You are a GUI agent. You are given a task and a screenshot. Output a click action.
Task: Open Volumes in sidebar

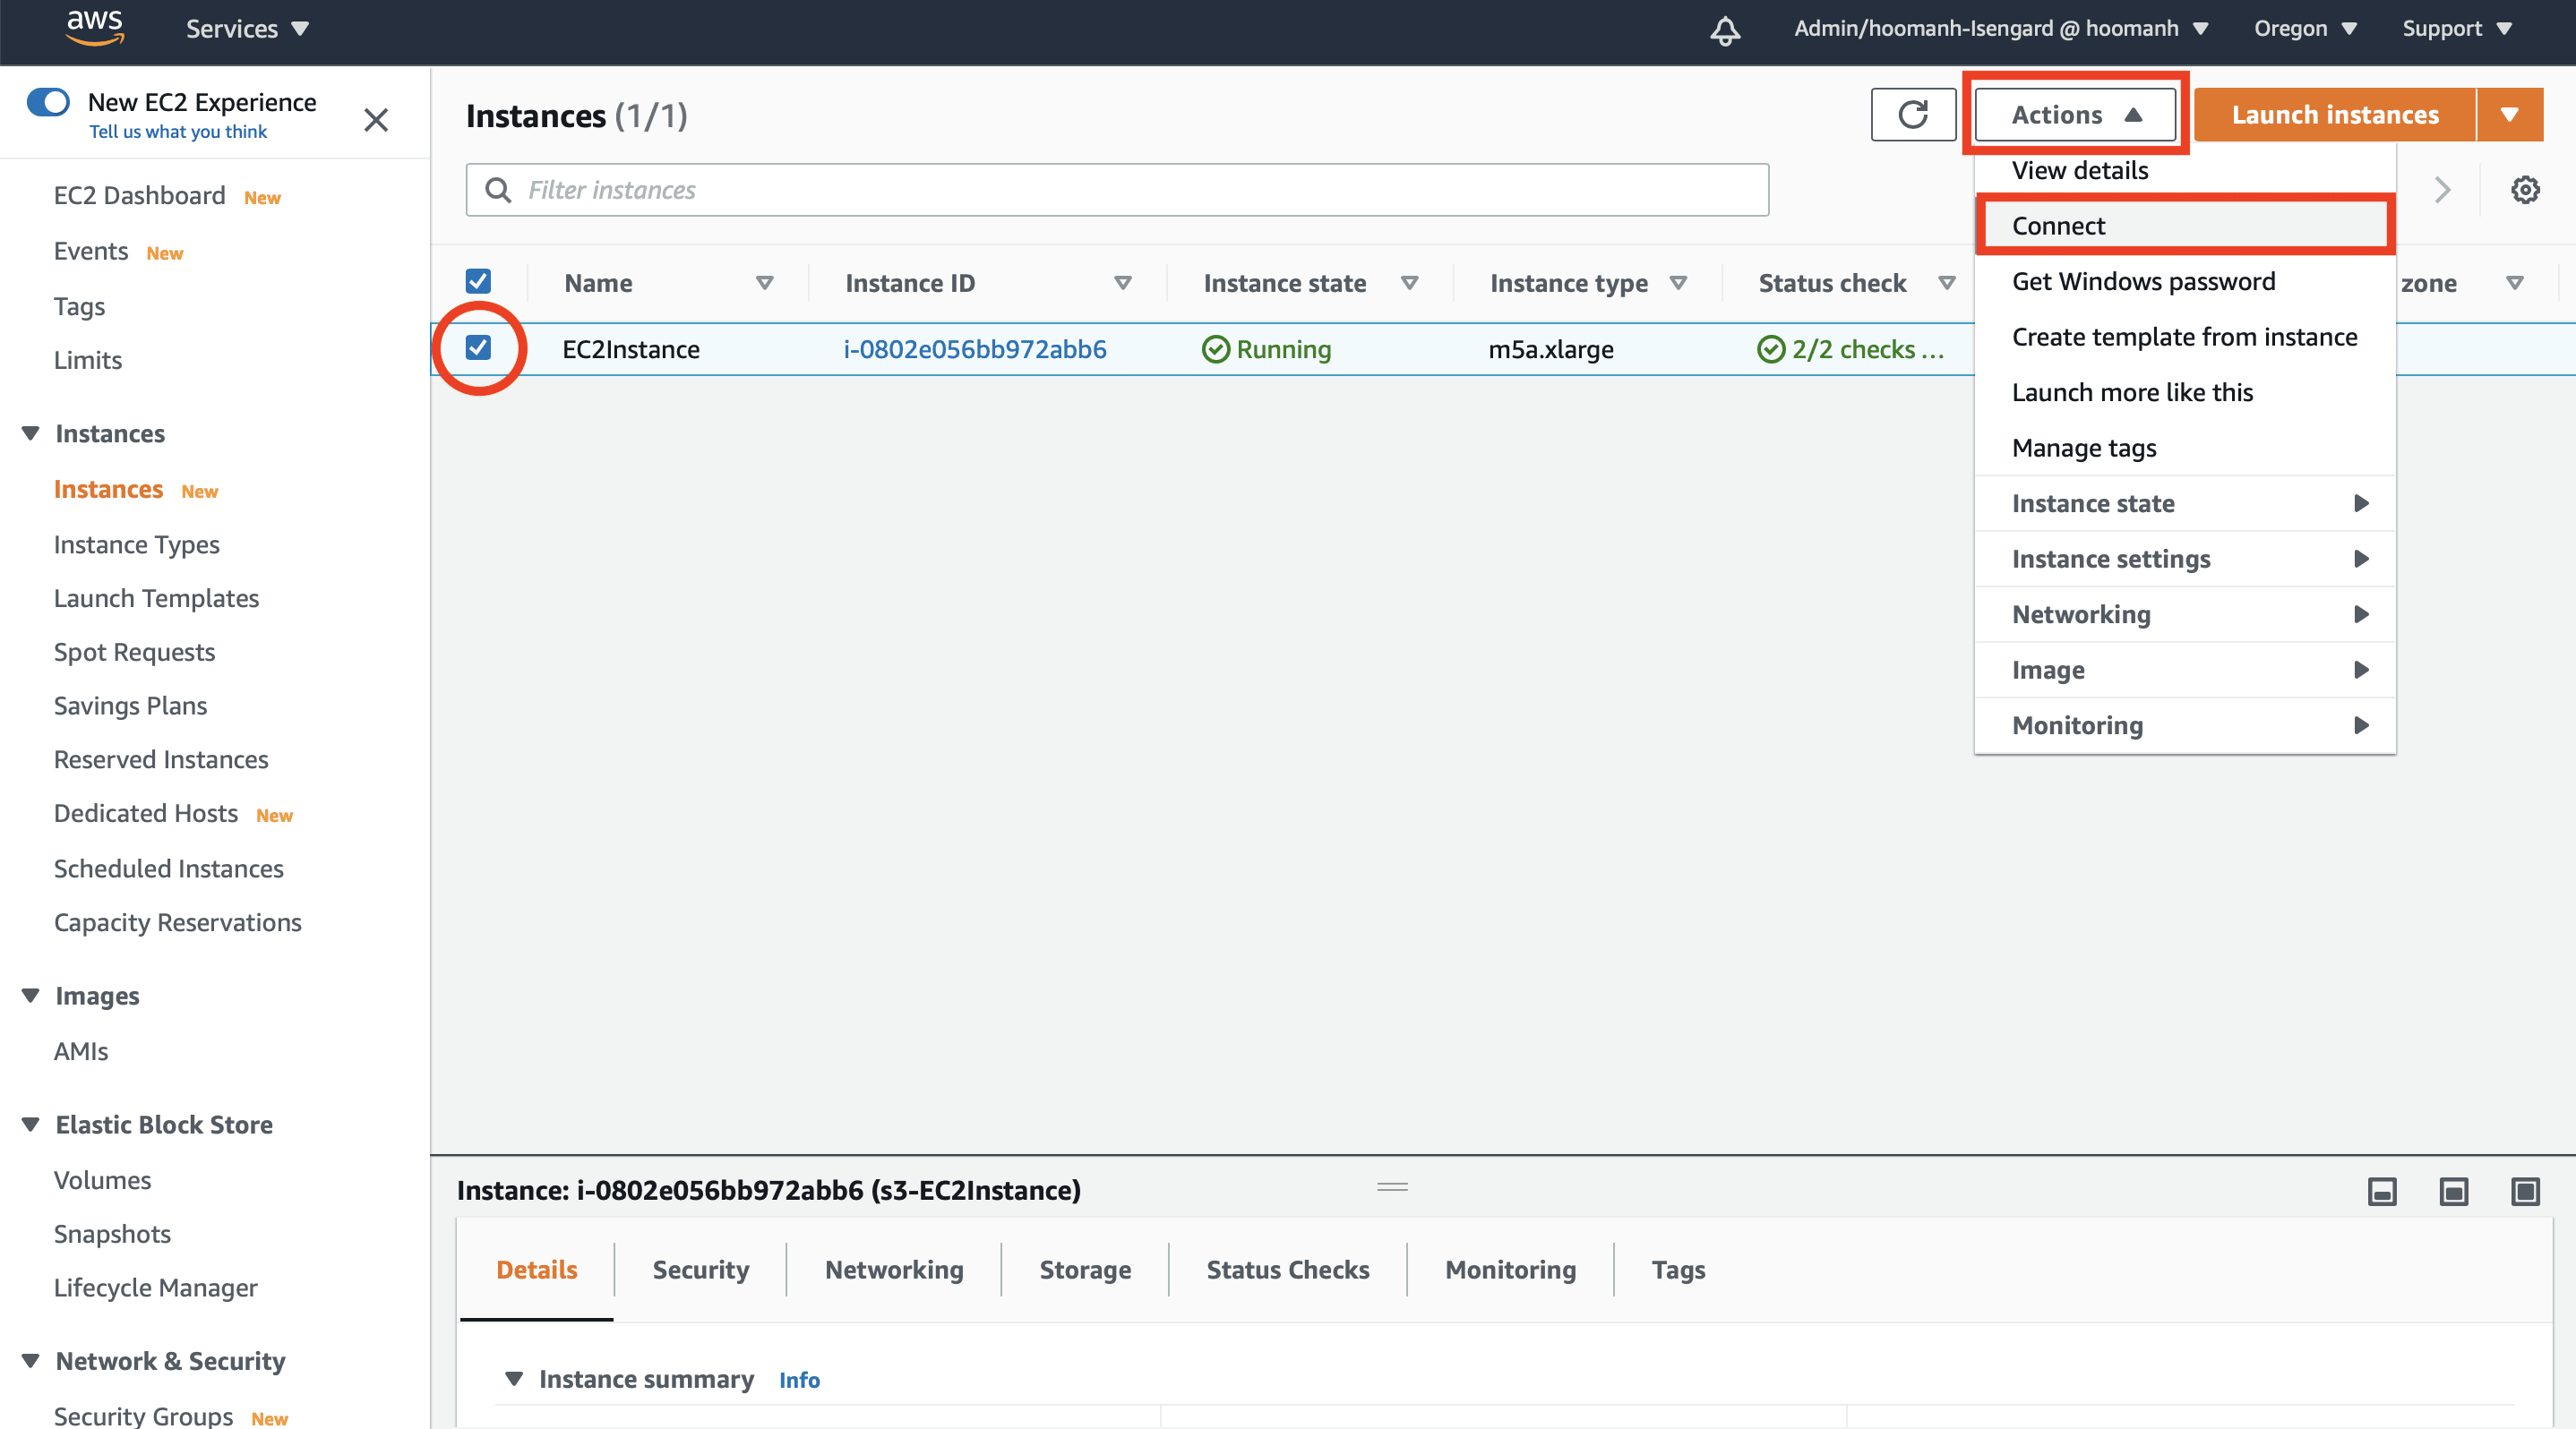pos(102,1180)
